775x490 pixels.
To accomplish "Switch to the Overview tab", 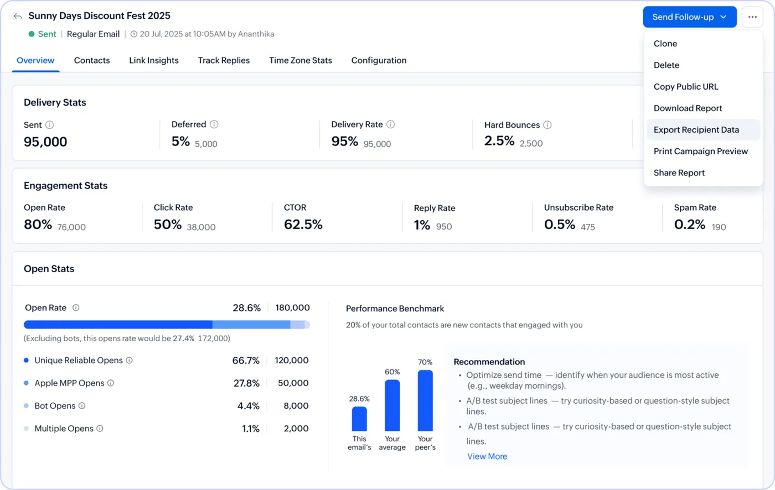I will tap(35, 60).
